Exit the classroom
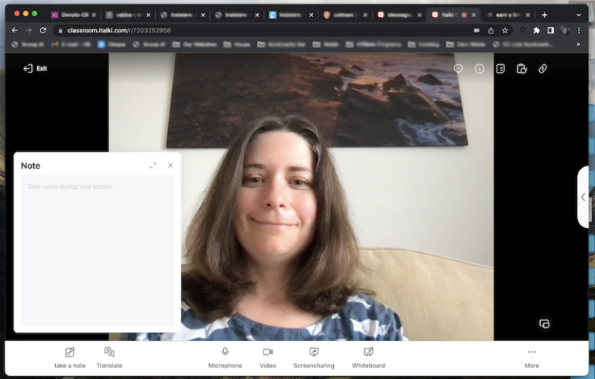The width and height of the screenshot is (595, 379). [x=36, y=69]
